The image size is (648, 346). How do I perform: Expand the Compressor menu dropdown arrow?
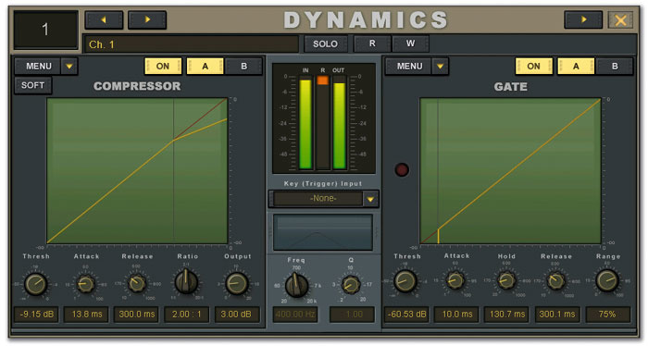coord(69,66)
